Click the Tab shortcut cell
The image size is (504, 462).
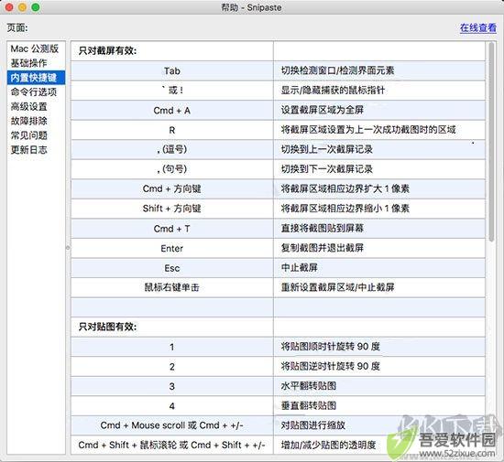pos(172,71)
